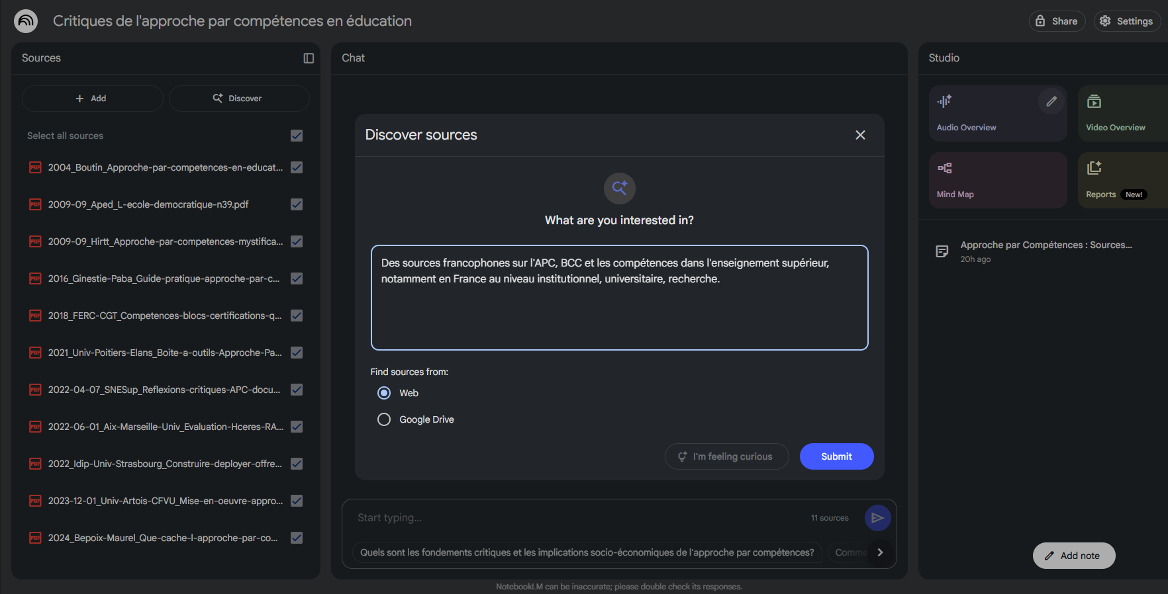
Task: Click the NotebookLM logo icon
Action: [x=26, y=21]
